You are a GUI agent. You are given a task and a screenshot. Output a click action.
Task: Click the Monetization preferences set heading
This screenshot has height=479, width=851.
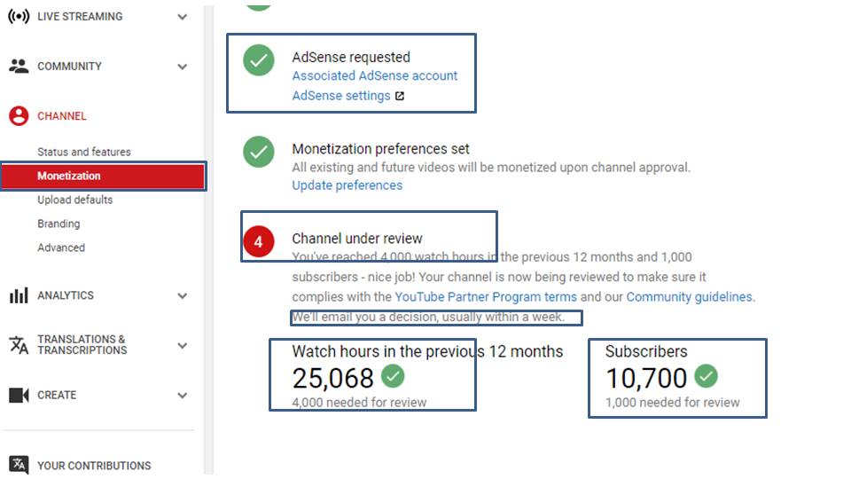pos(380,149)
